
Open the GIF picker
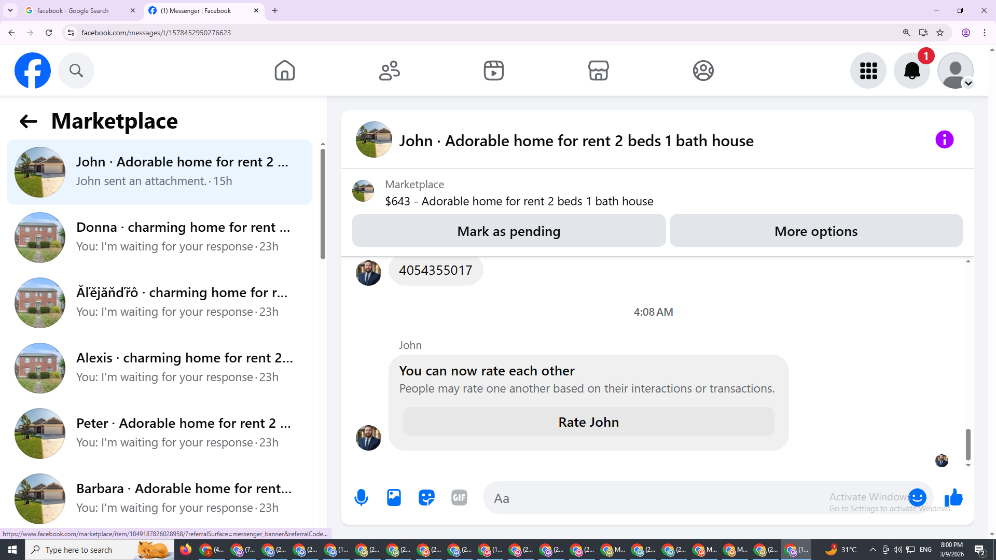pos(459,498)
